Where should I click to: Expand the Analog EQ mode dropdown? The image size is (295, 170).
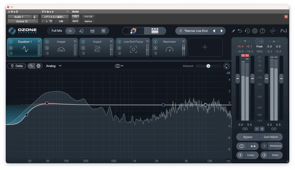[x=54, y=66]
